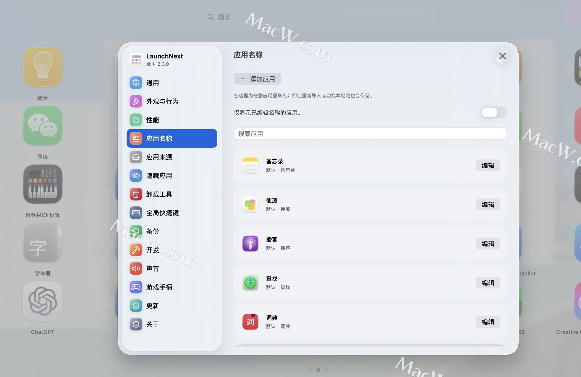
Task: Launch ChatGPT from the background launcher
Action: 43,301
